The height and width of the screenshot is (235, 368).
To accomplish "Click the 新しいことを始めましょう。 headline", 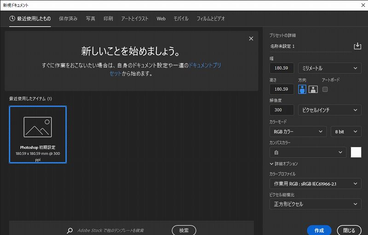I will click(131, 51).
